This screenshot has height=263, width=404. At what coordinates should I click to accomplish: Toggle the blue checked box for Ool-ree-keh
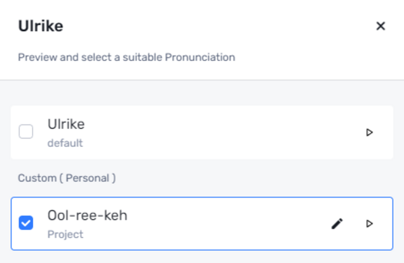[26, 223]
